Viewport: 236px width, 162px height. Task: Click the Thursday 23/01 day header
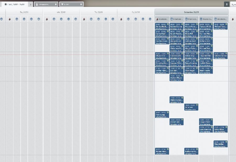[99, 12]
